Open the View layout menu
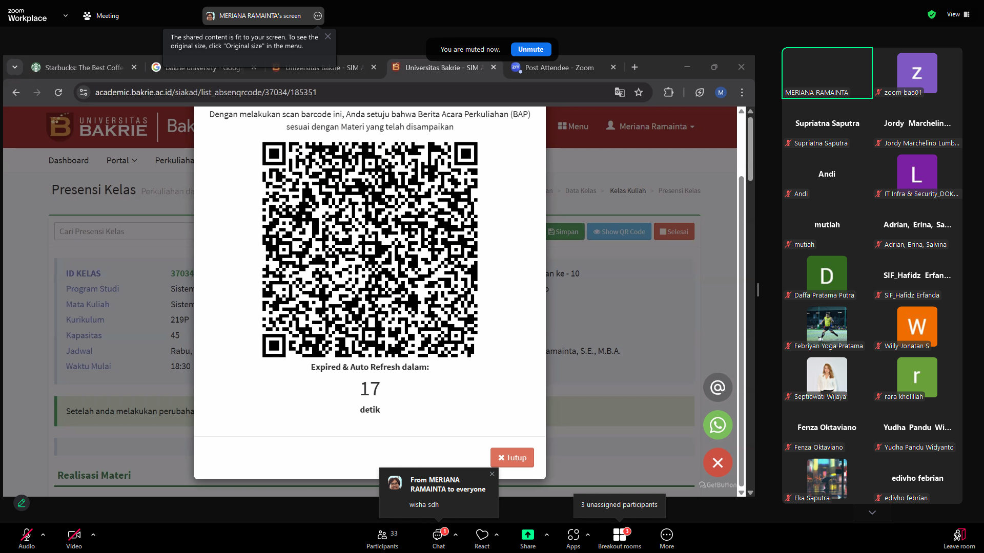Viewport: 984px width, 553px height. [x=958, y=14]
